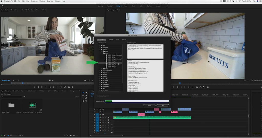
Task: Play the Source monitor clip
Action: point(53,87)
